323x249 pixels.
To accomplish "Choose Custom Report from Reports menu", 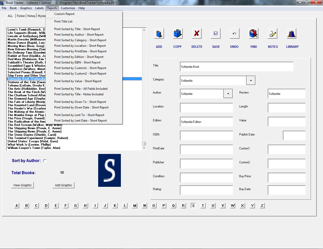I will (x=84, y=14).
